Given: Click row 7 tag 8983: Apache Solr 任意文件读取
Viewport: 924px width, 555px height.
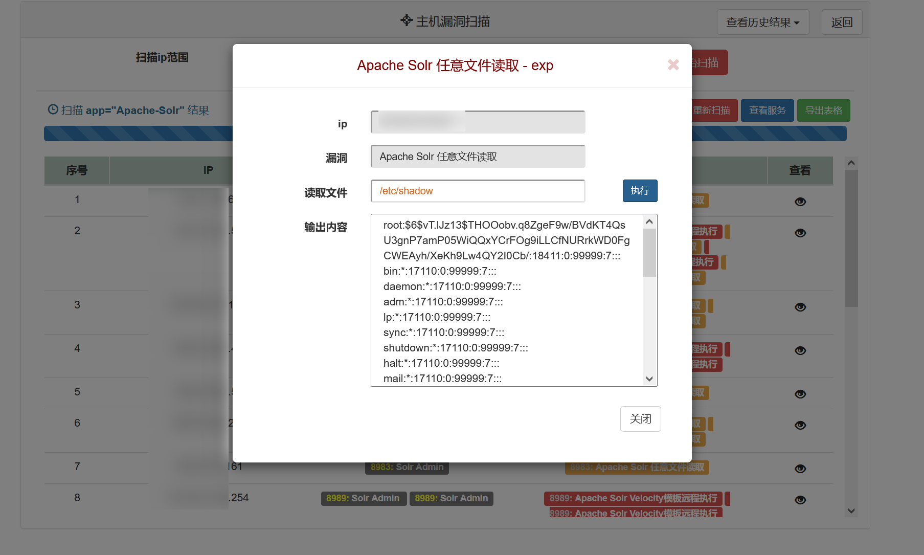Looking at the screenshot, I should [x=637, y=468].
